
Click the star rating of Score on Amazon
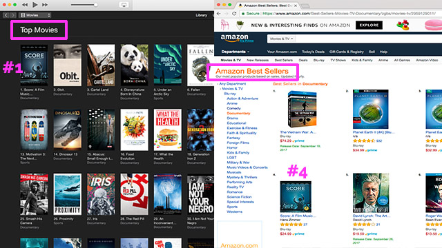click(x=291, y=225)
